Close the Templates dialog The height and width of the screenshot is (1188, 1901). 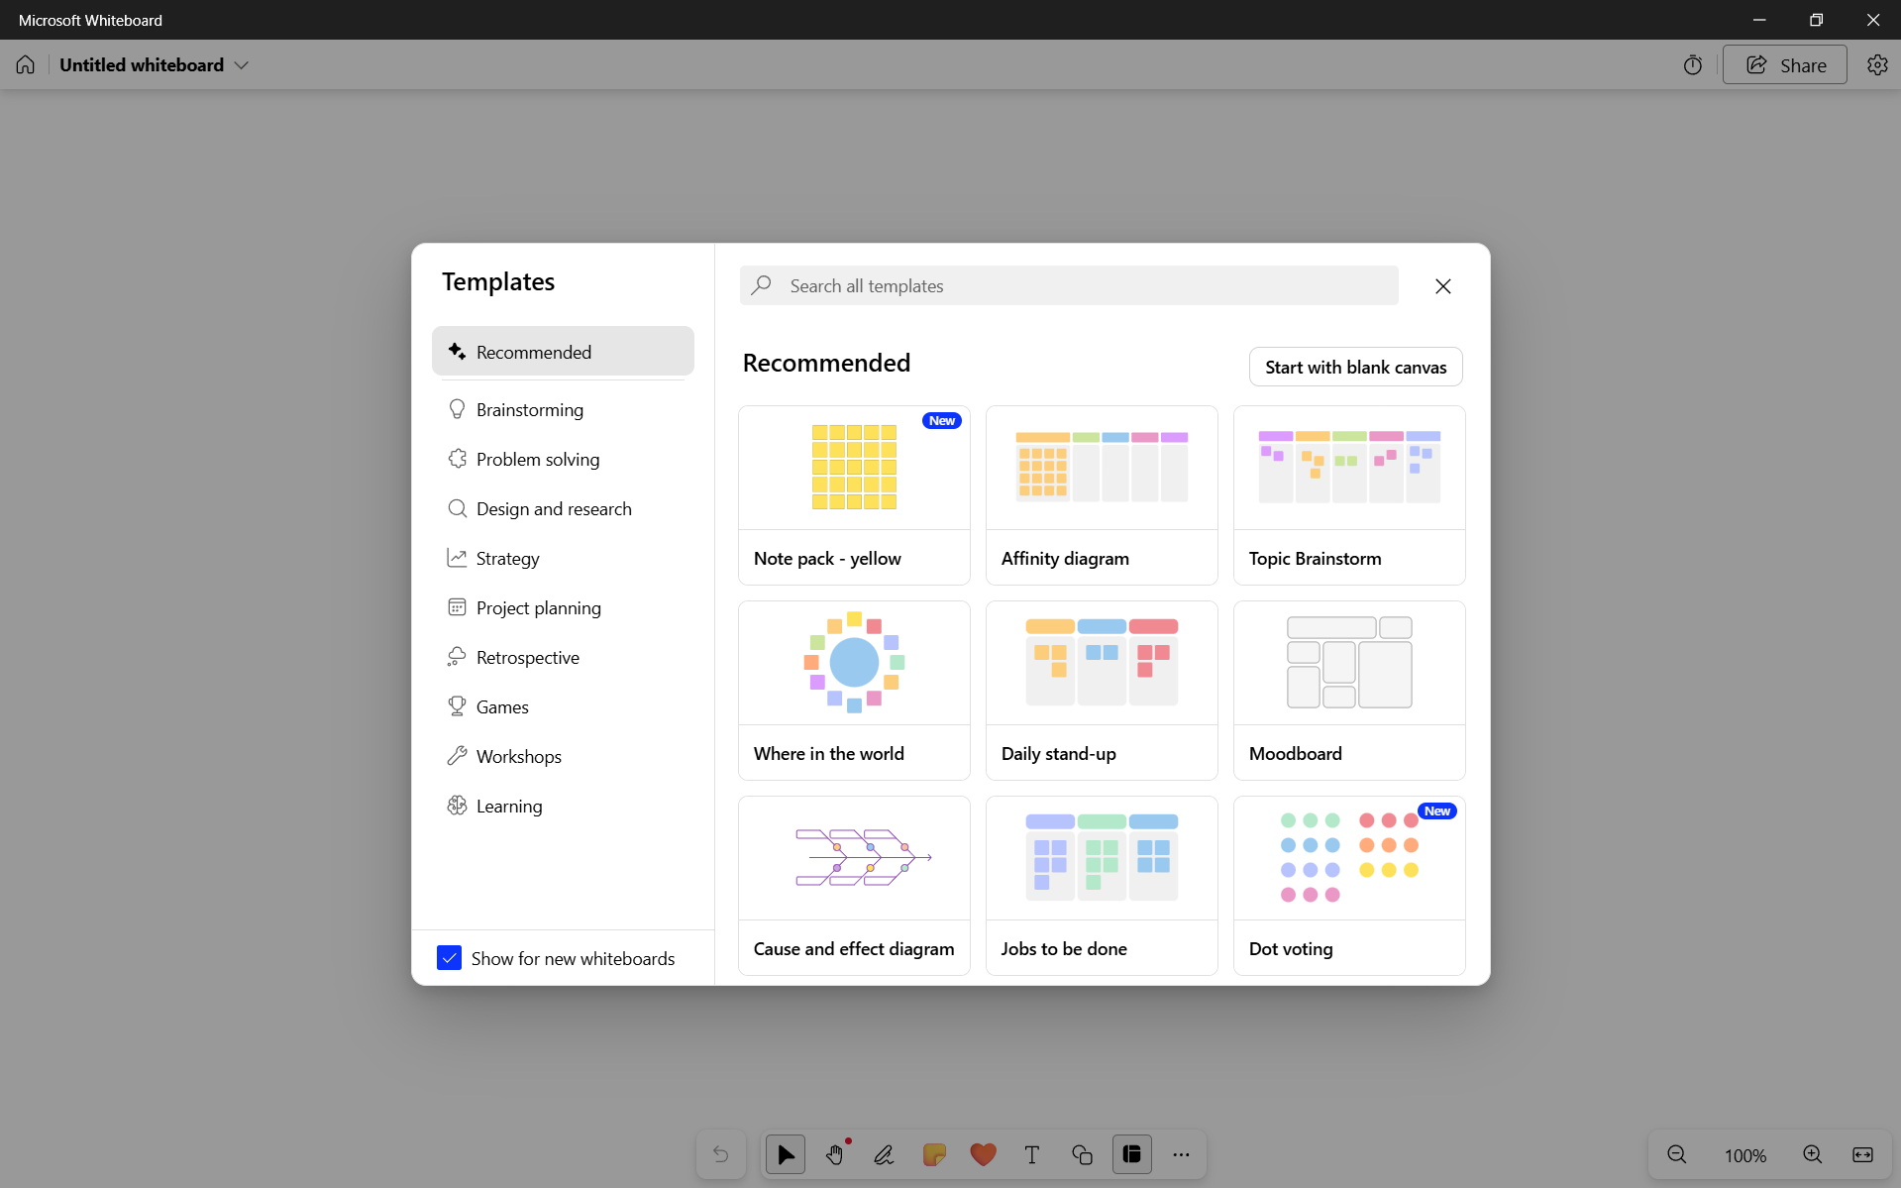coord(1443,286)
